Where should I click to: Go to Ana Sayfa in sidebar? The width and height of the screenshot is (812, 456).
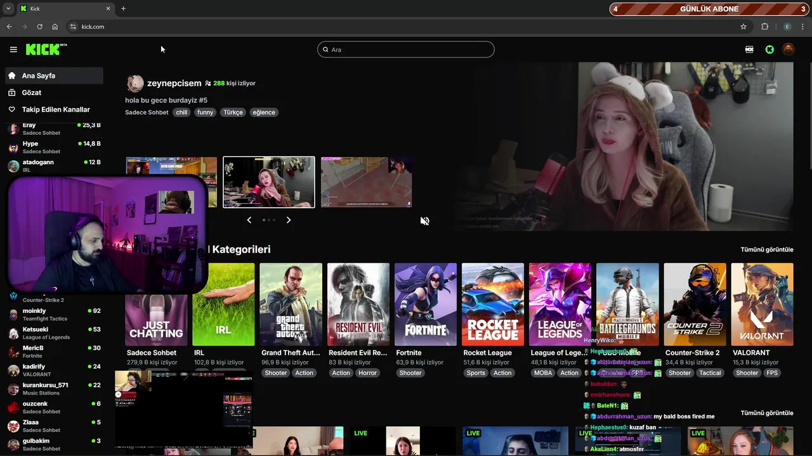54,75
